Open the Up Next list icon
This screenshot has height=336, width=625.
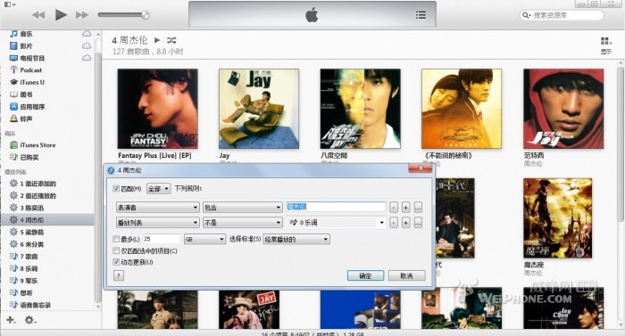tap(421, 15)
